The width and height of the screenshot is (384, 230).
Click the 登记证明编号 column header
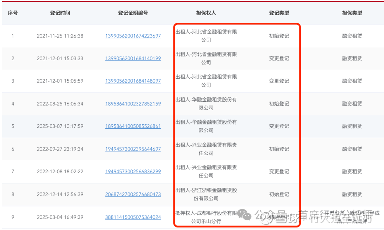click(x=133, y=13)
